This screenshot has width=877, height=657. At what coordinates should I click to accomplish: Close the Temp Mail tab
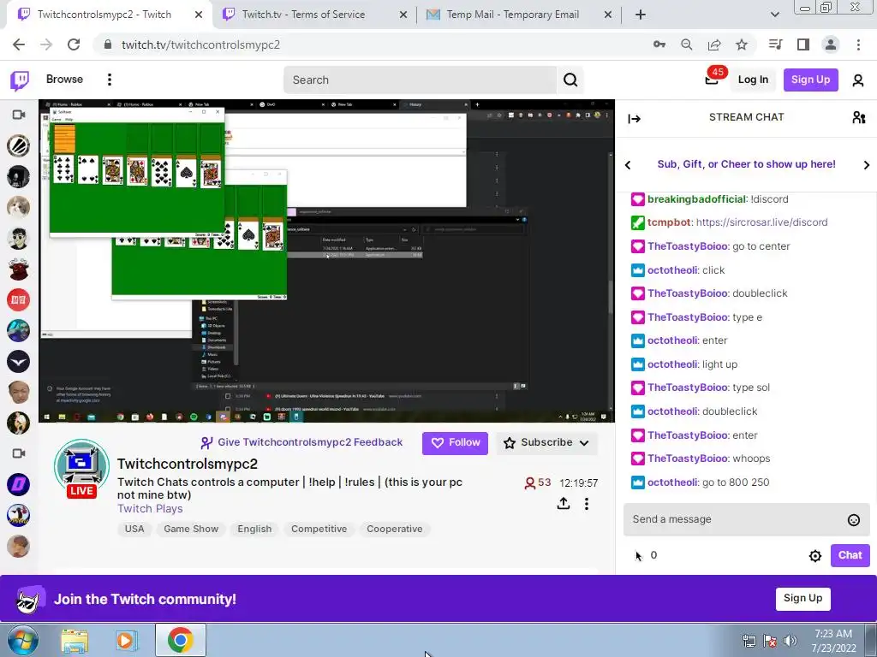pyautogui.click(x=608, y=15)
